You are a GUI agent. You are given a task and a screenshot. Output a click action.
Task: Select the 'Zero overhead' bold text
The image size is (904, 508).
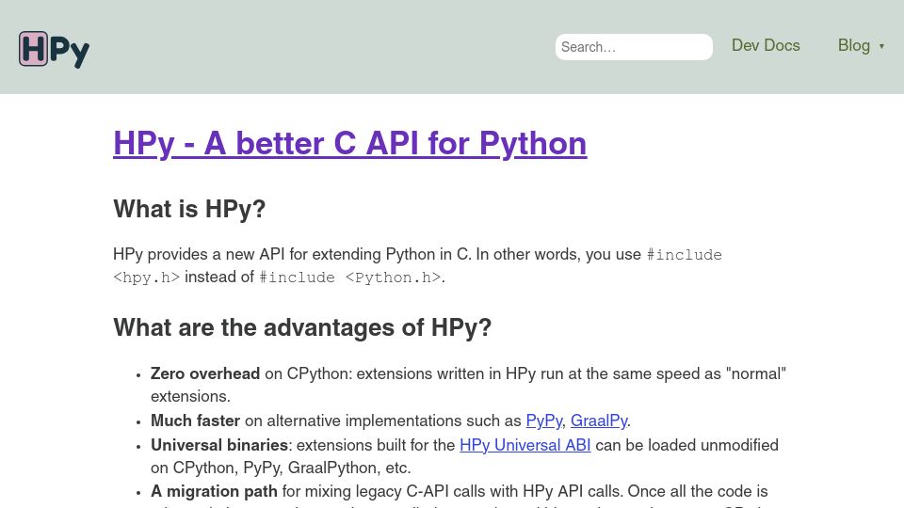pyautogui.click(x=205, y=373)
